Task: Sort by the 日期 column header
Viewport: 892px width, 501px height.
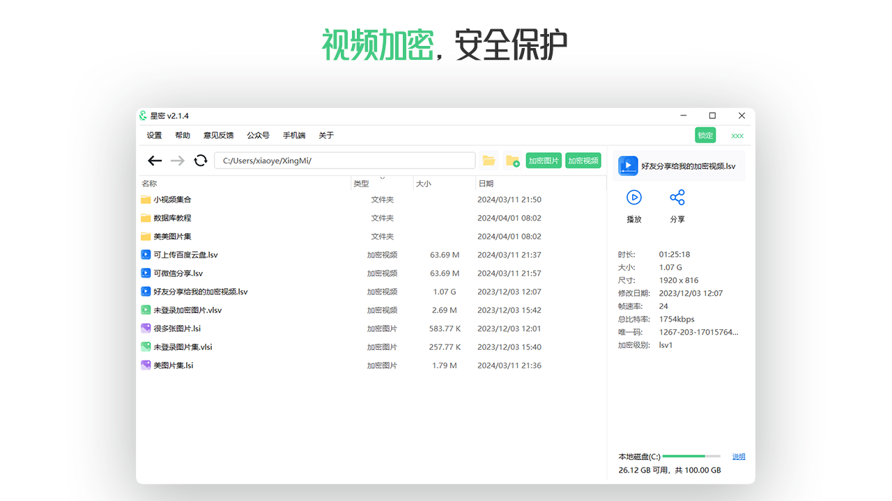Action: (x=486, y=184)
